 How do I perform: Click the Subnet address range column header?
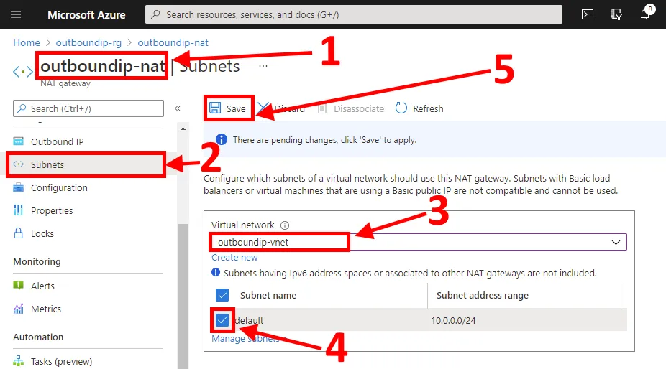pyautogui.click(x=483, y=295)
